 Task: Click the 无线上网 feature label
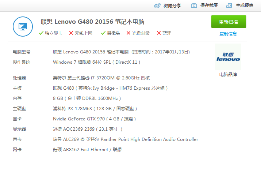[x=83, y=33]
